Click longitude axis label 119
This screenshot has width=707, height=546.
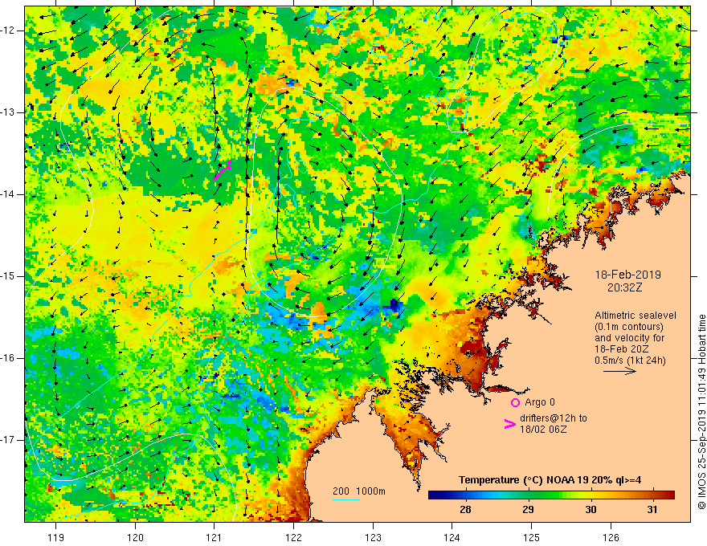[56, 537]
